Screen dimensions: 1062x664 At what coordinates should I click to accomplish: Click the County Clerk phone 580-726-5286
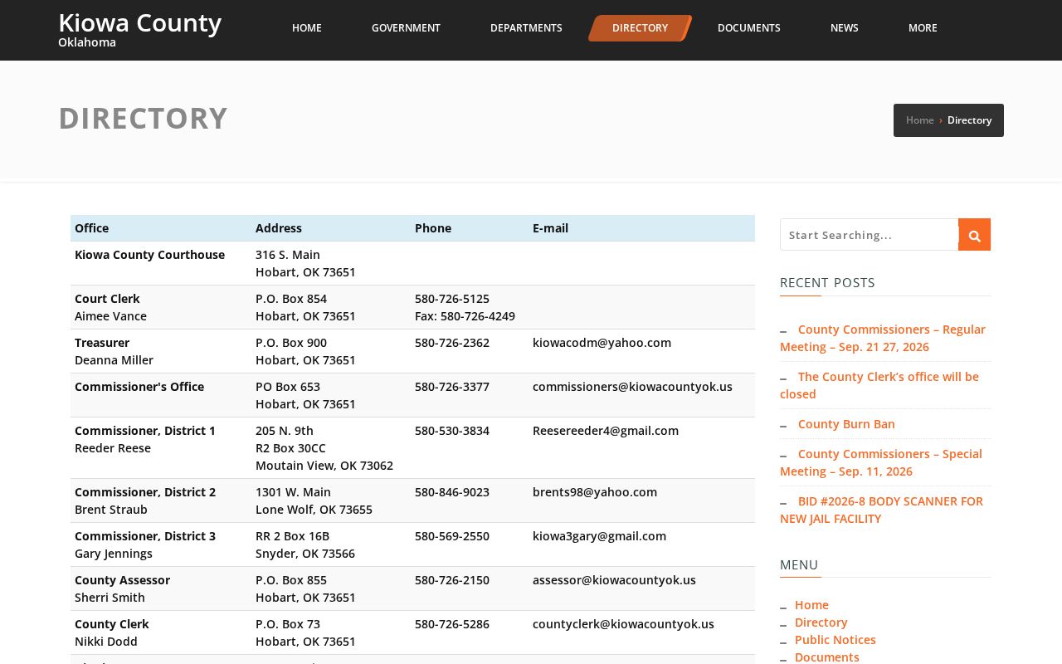pos(452,624)
